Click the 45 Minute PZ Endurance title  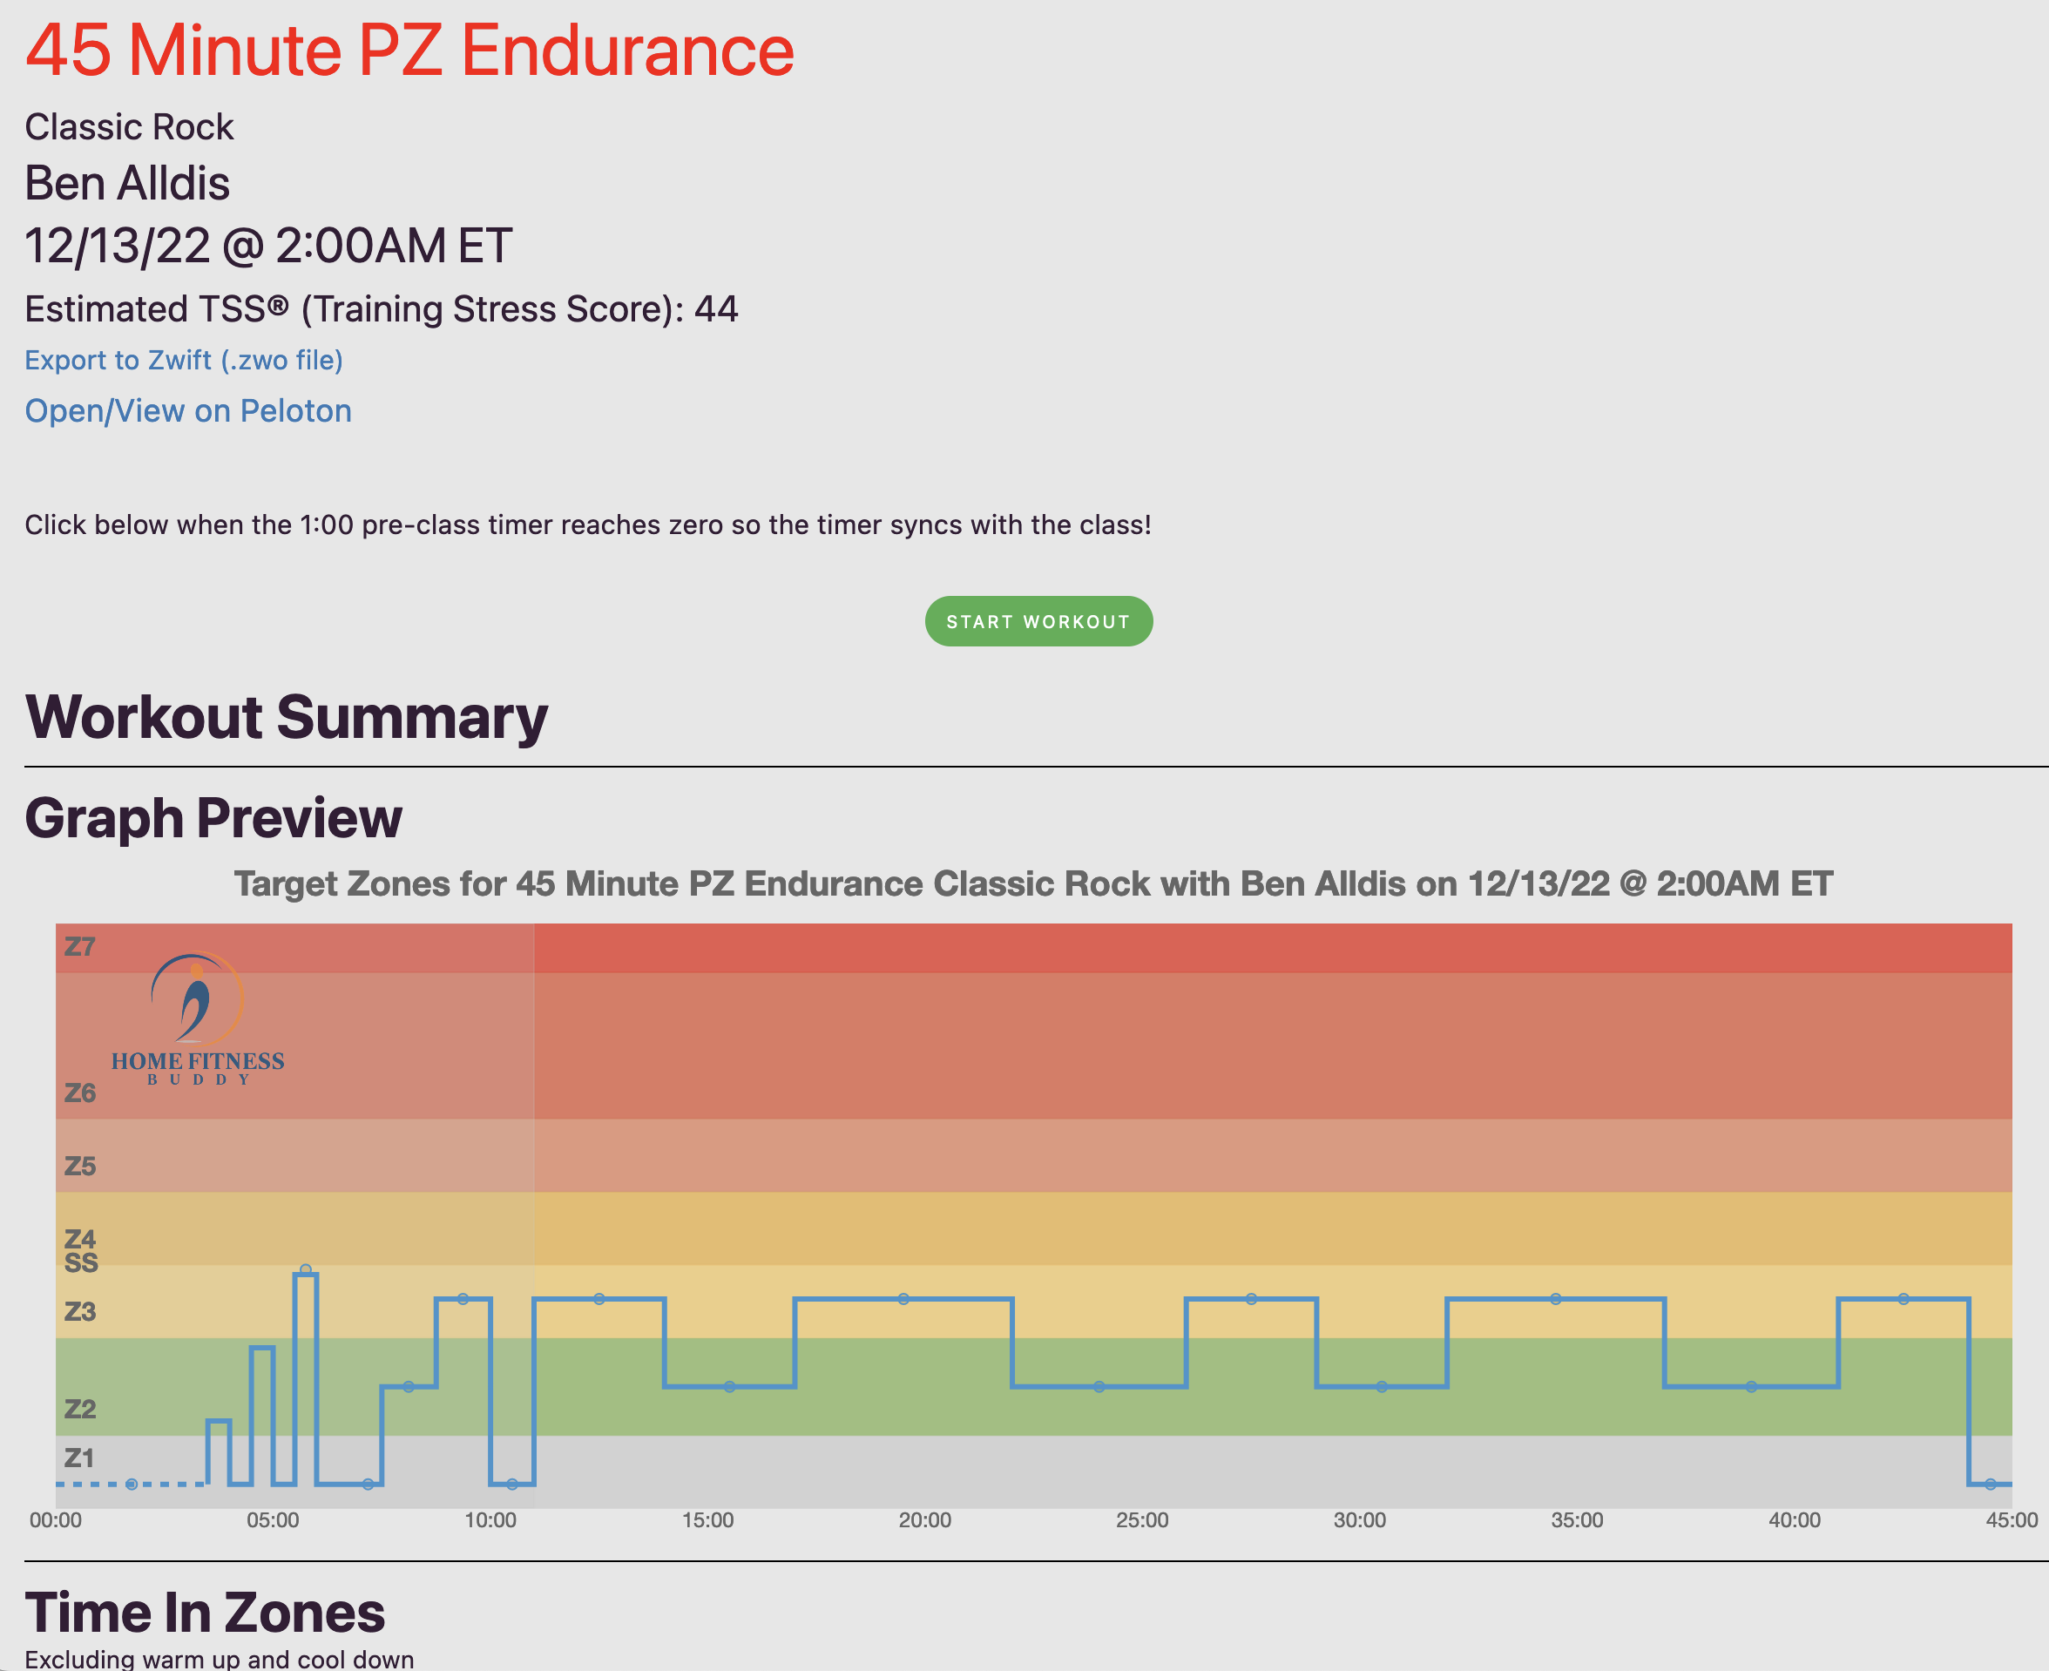point(407,50)
